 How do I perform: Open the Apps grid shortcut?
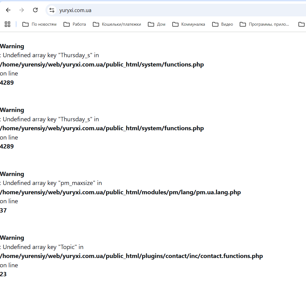click(7, 24)
